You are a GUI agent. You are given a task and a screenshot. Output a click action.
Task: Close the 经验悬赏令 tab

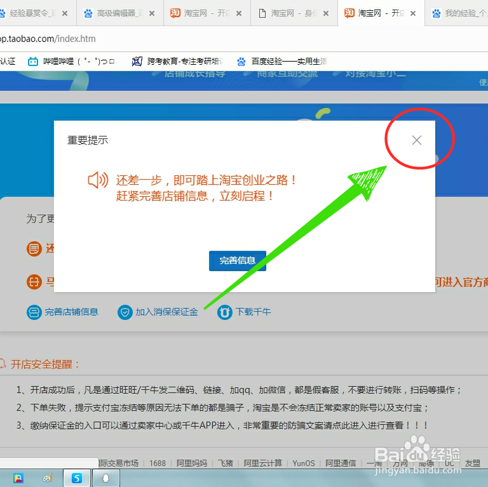click(65, 13)
